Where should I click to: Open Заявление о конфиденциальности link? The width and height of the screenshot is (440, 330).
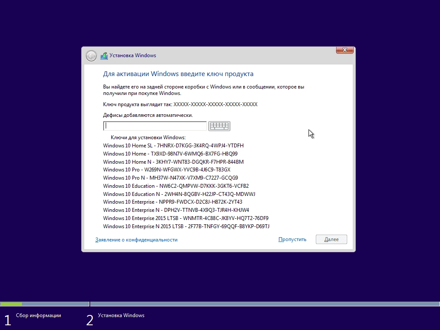[136, 240]
